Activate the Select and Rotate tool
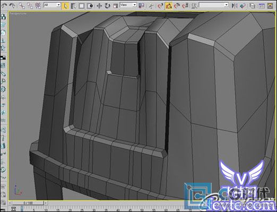The height and width of the screenshot is (212, 277). point(107,6)
